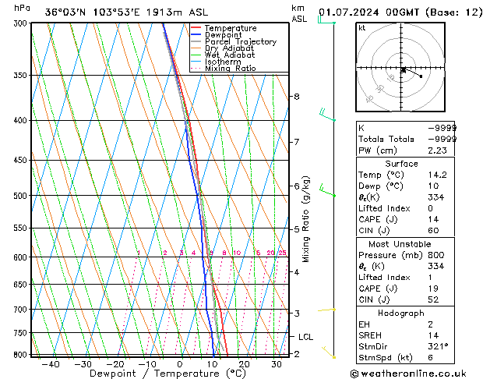This screenshot has width=490, height=379.
Task: Click the Parcel Trajectory legend entry
Action: pos(234,41)
